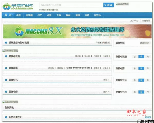Click the 最新更新 panel heading
Screen dimensions: 154x123
click(120, 43)
